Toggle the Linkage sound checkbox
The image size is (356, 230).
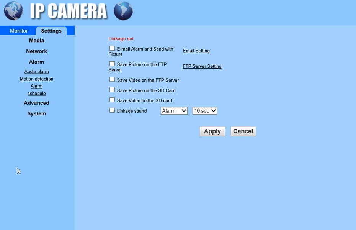tap(112, 110)
